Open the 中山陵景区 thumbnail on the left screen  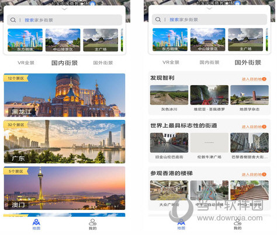coord(63,40)
